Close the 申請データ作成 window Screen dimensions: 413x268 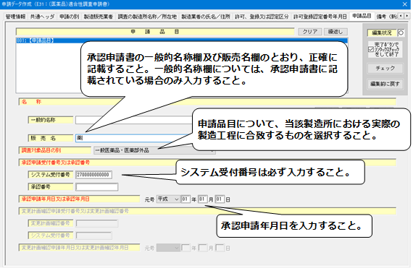coord(404,4)
